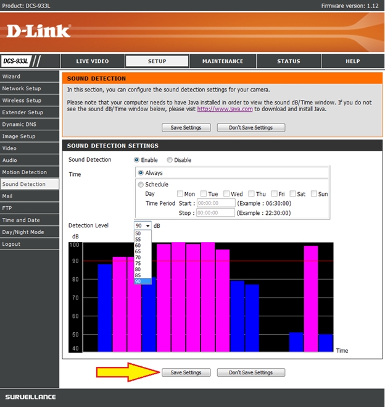Open Network Setup from the sidebar
The height and width of the screenshot is (407, 385).
(22, 88)
